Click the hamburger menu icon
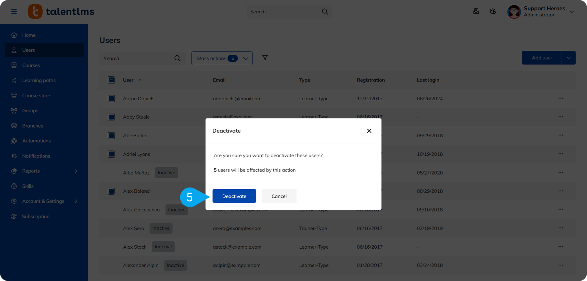The height and width of the screenshot is (281, 587). click(x=14, y=11)
